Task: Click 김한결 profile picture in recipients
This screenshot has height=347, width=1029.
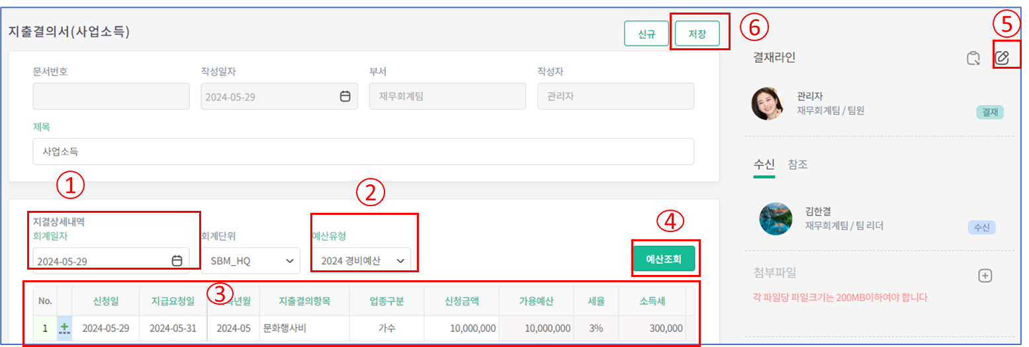Action: click(x=776, y=219)
